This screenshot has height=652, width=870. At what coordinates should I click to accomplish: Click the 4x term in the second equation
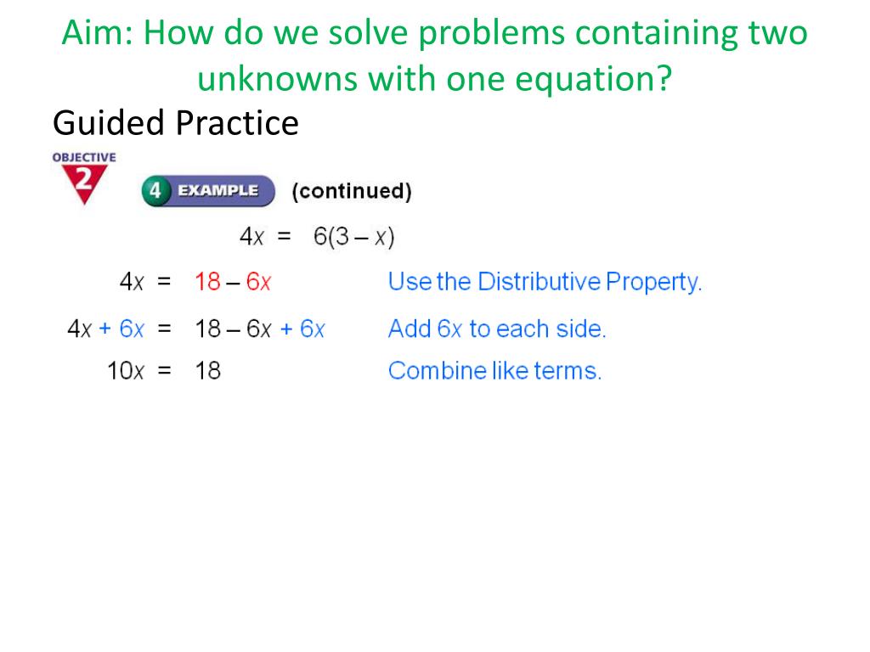tap(132, 282)
